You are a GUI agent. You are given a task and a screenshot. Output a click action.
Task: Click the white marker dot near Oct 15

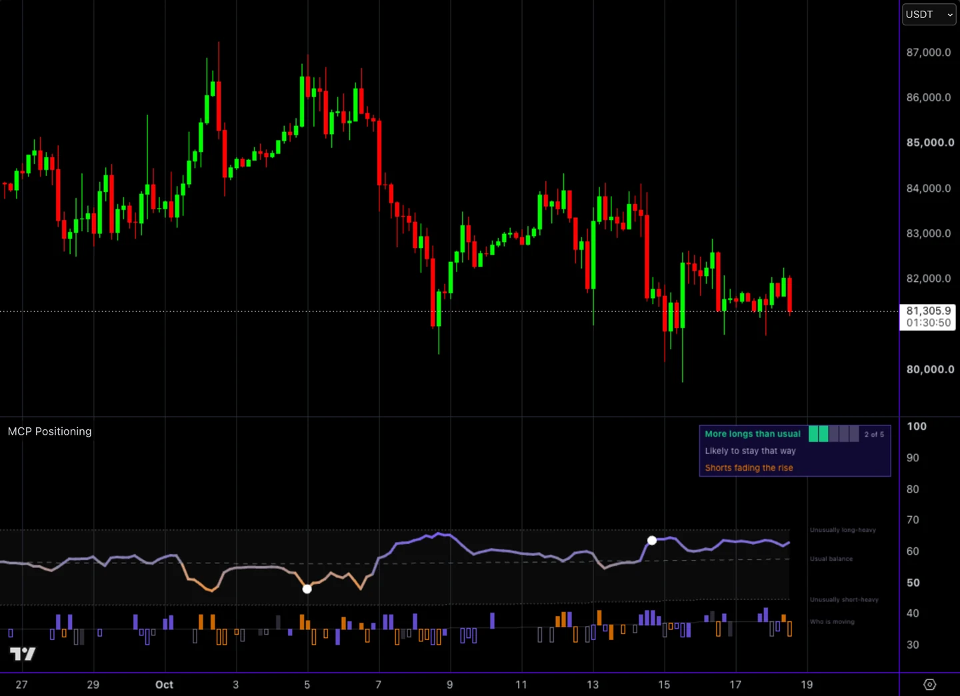coord(652,540)
